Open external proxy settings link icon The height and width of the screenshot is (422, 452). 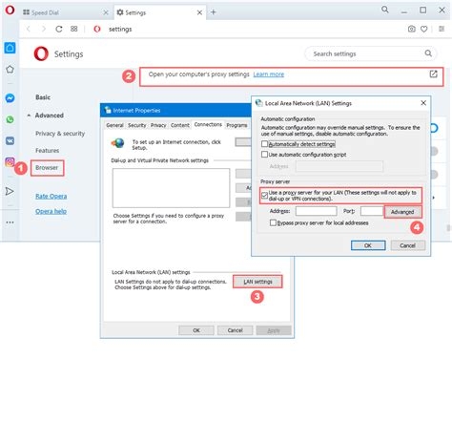[x=434, y=74]
